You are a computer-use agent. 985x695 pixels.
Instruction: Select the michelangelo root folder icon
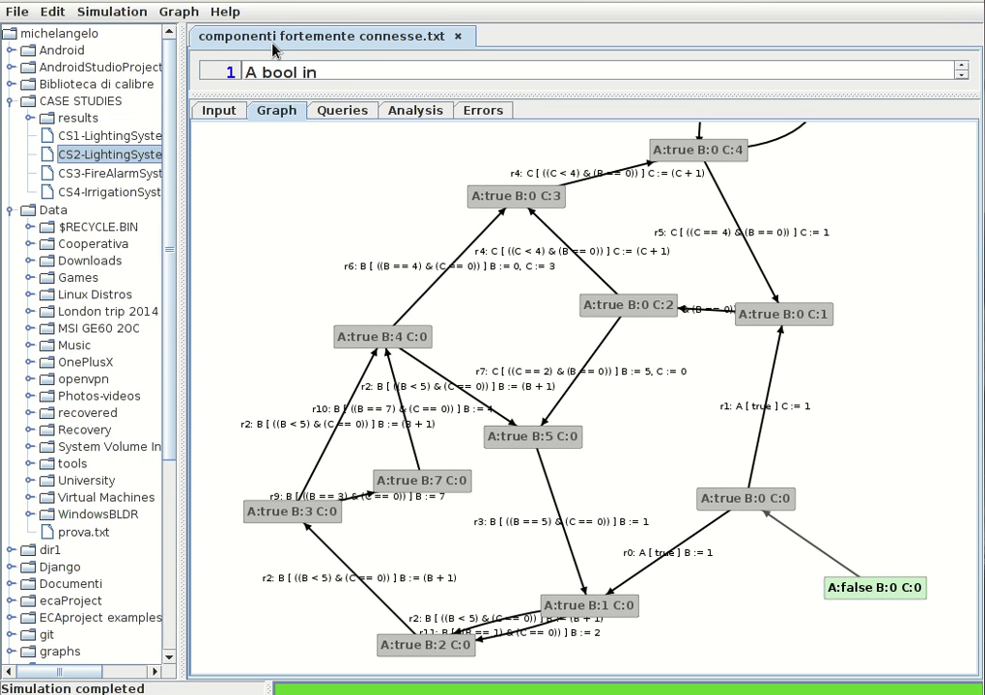10,33
